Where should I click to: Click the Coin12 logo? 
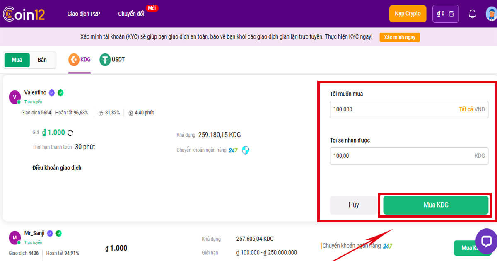[24, 14]
